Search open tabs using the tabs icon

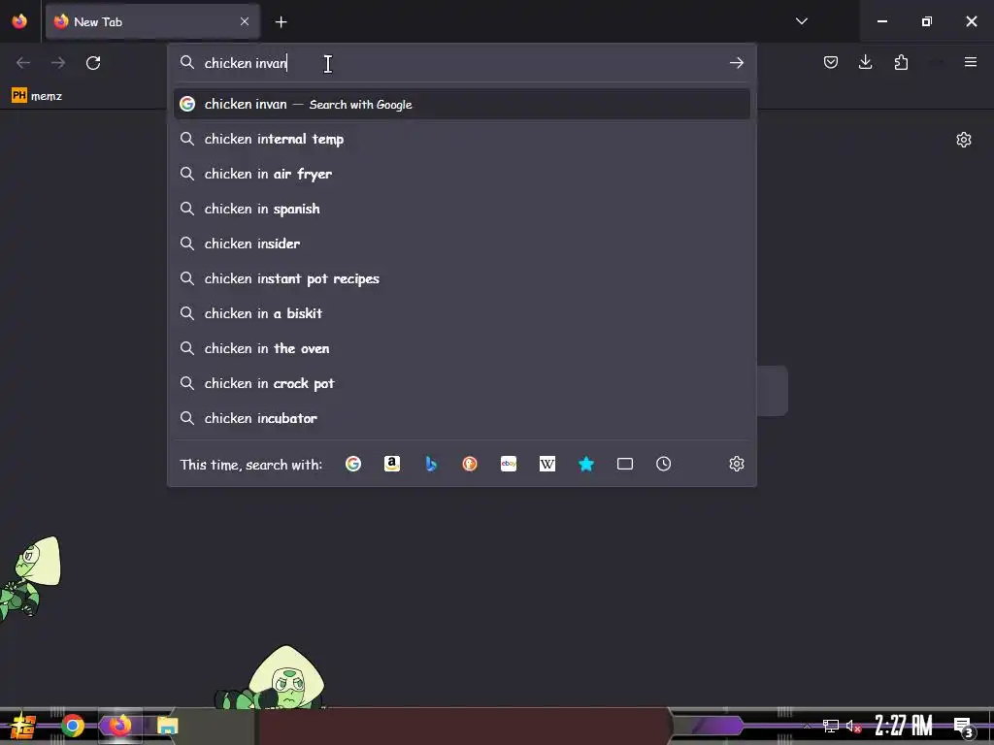tap(625, 464)
